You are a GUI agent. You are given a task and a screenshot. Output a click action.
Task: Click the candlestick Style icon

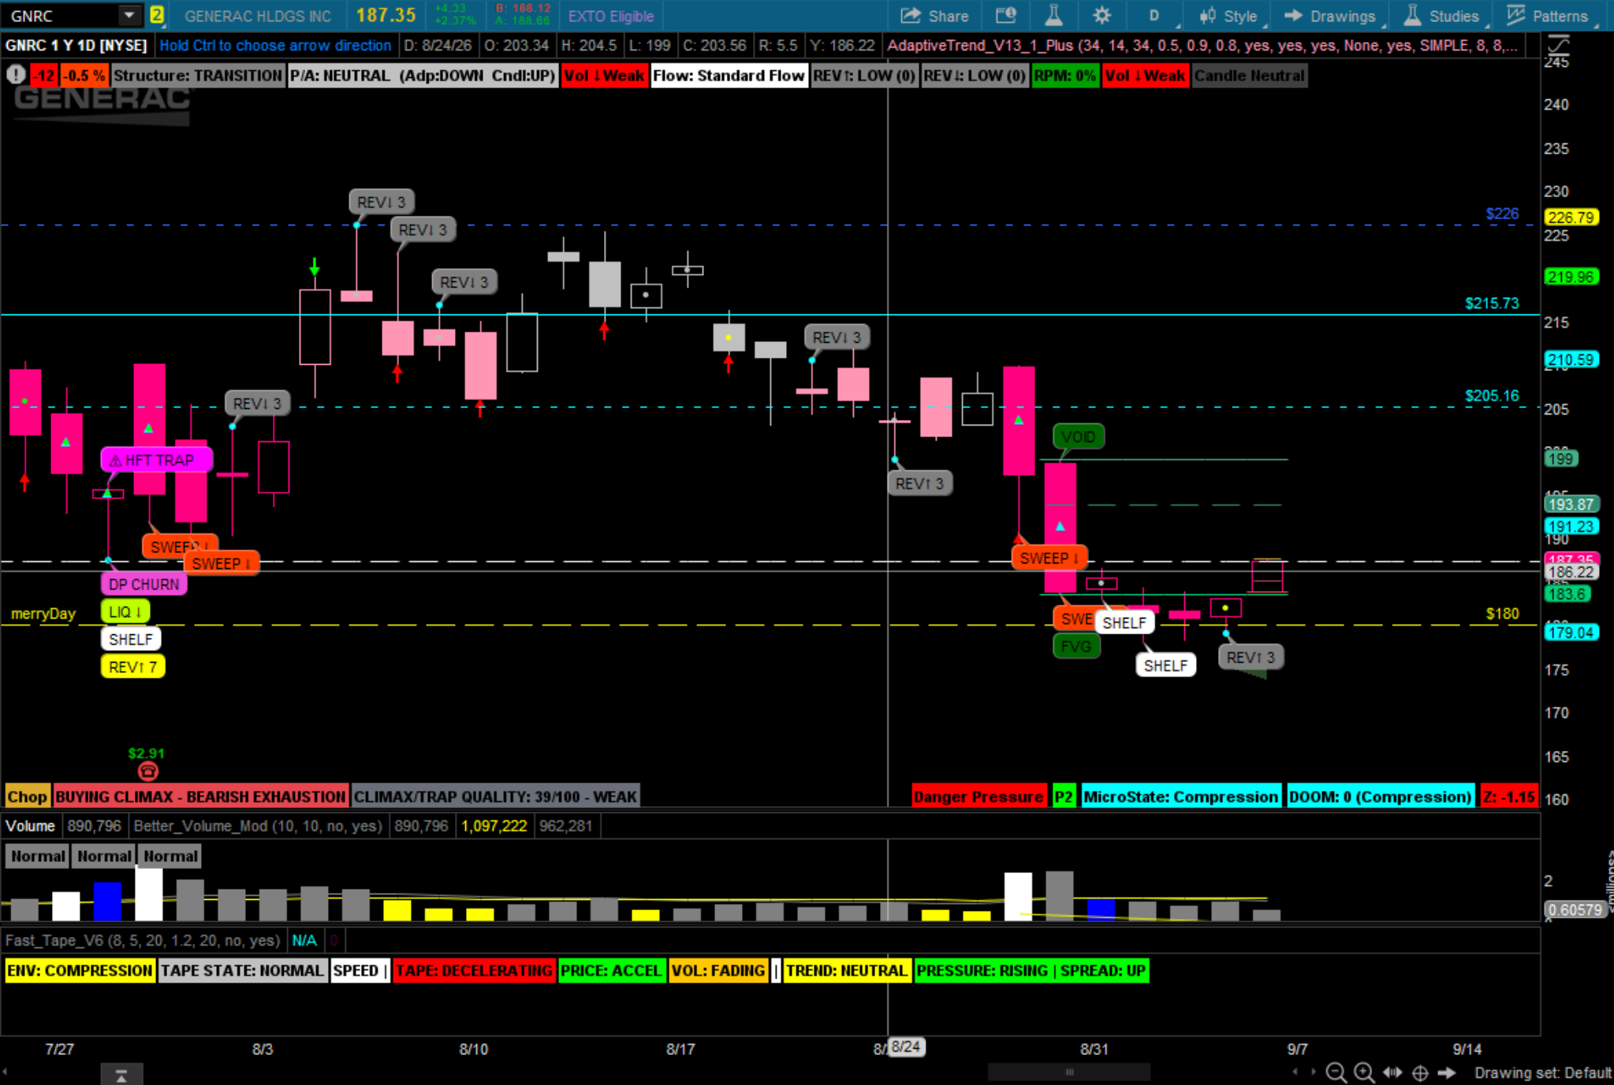1207,16
